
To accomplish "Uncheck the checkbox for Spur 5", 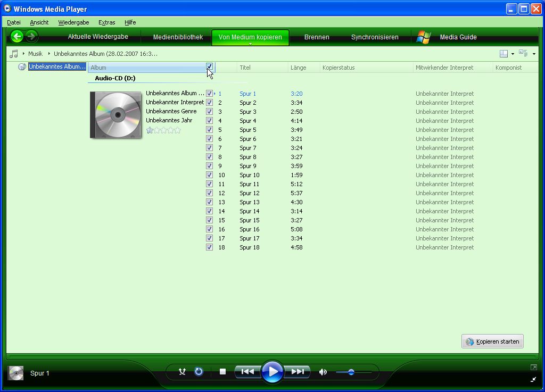I will 209,129.
